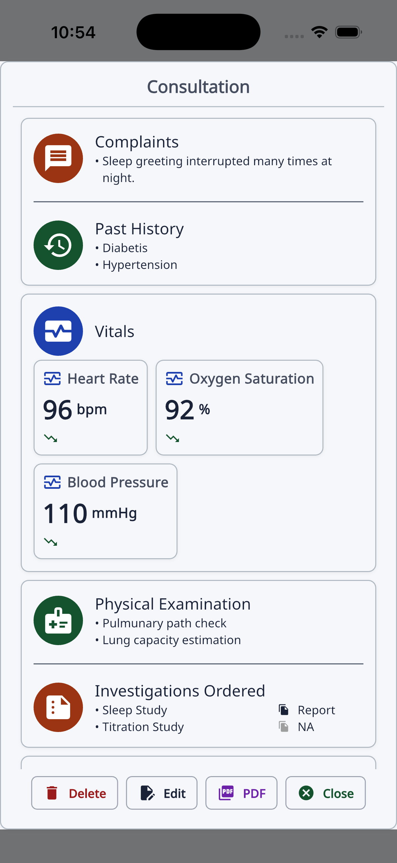The height and width of the screenshot is (863, 397).
Task: Open the Report link for Sleep Study
Action: [x=316, y=710]
